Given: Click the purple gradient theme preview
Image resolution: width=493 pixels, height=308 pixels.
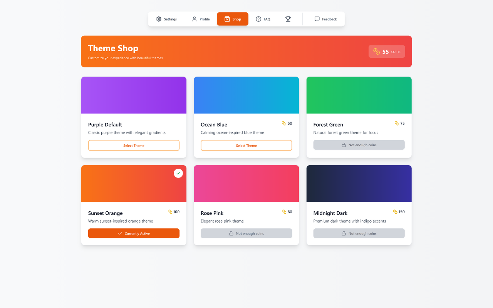Looking at the screenshot, I should coord(134,95).
